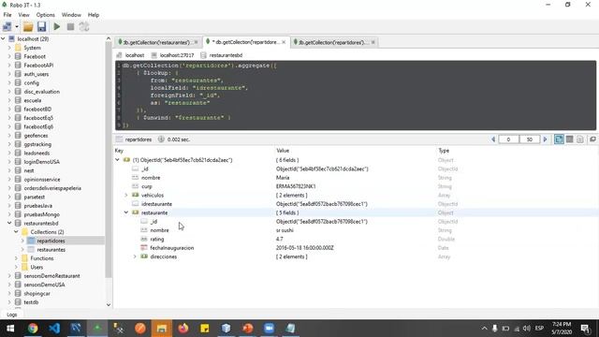
Task: Open Firefox from the taskbar
Action: pos(183,329)
